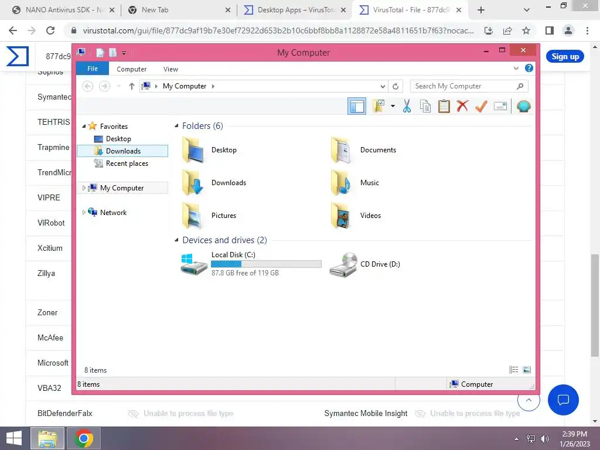Collapse the Devices and drives group
Screen dimensions: 600x450
click(x=176, y=240)
